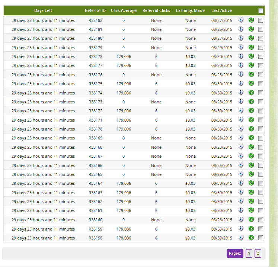Open info bubble for referral R38158
The height and width of the screenshot is (267, 278).
point(240,238)
